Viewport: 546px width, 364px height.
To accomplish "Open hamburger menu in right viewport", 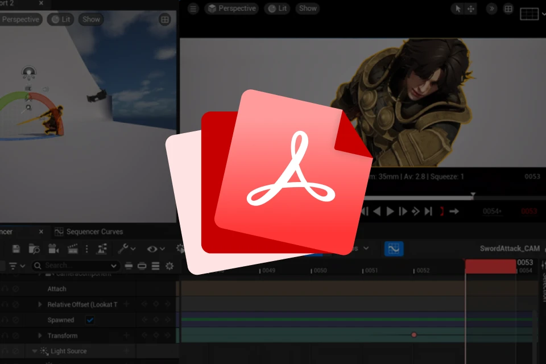I will click(193, 9).
